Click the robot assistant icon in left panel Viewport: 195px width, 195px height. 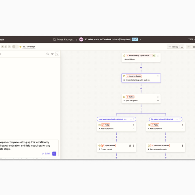pos(52,54)
